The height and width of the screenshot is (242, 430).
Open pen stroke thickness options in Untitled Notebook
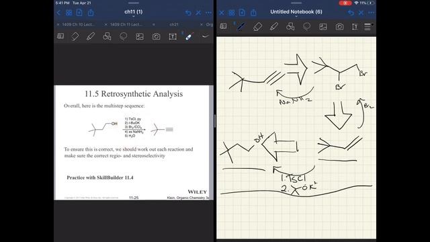click(368, 27)
